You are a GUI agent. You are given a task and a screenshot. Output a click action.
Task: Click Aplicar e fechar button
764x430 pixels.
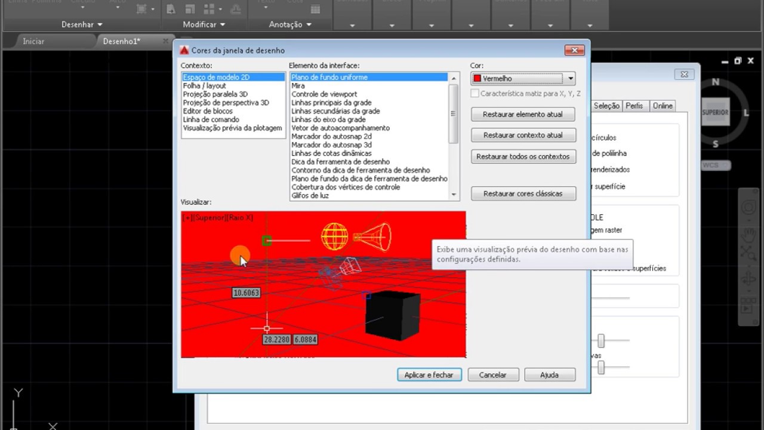[429, 374]
